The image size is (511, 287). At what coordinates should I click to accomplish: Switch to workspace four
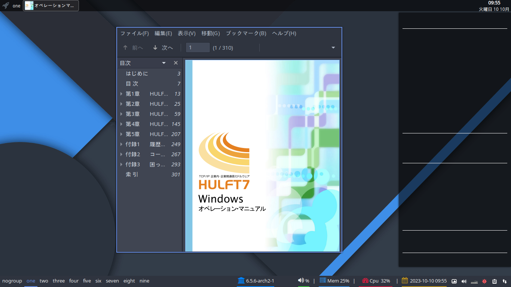coord(74,281)
